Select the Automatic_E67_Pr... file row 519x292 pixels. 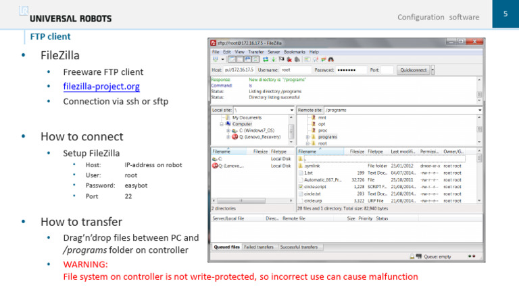coord(380,180)
